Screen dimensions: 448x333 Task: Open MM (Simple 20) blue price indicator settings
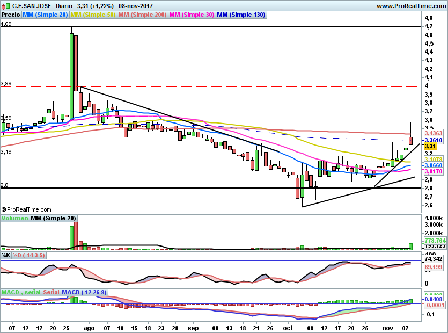[46, 15]
